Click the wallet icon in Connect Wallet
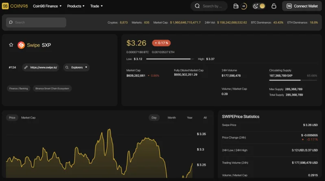325x181 pixels. (289, 6)
